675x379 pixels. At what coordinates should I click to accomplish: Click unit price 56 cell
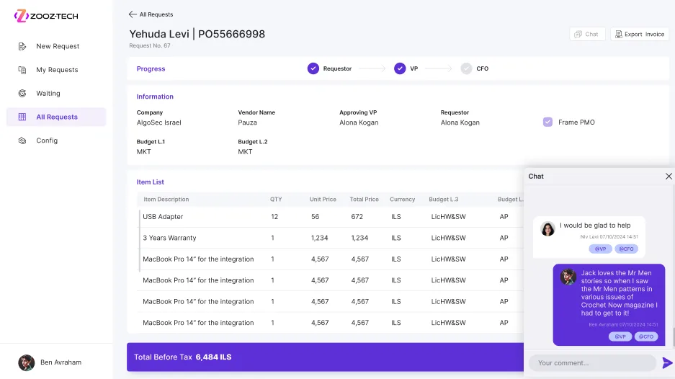pos(315,217)
